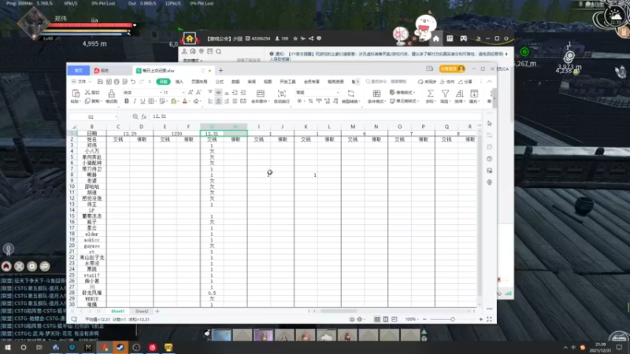Viewport: 630px width, 354px height.
Task: Toggle top vertical alignment
Action: tap(210, 92)
